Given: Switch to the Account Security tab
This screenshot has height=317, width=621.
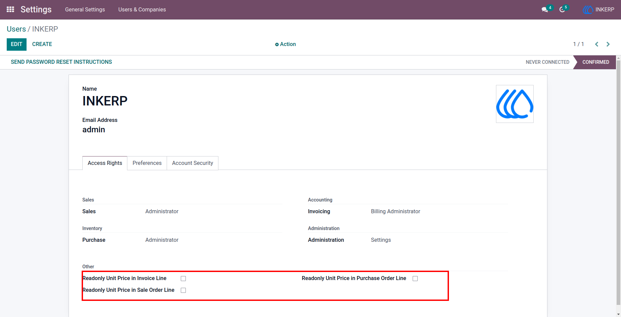Looking at the screenshot, I should tap(193, 163).
